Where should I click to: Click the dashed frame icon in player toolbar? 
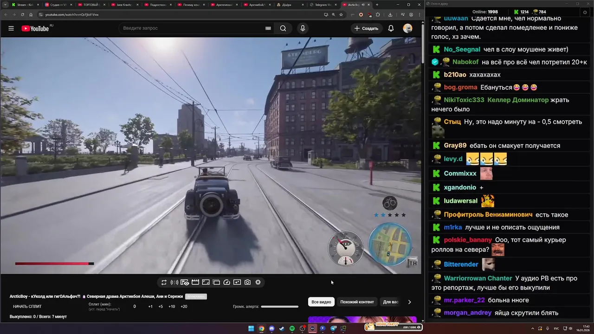[216, 282]
